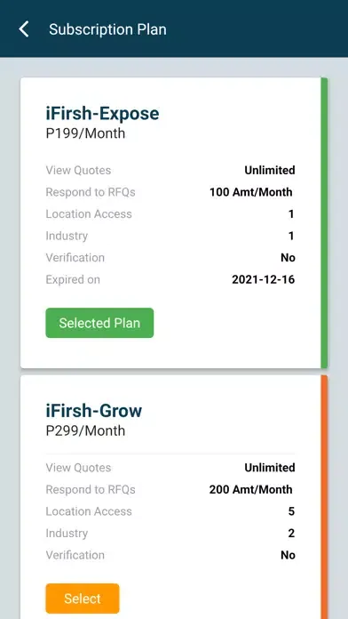Tap the orange stripe on Grow card
This screenshot has width=348, height=619.
tap(324, 497)
